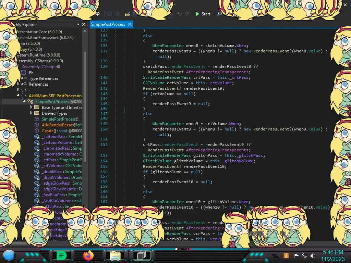Click _glitchPass field reference on line 153
The image size is (351, 263).
coord(251,155)
